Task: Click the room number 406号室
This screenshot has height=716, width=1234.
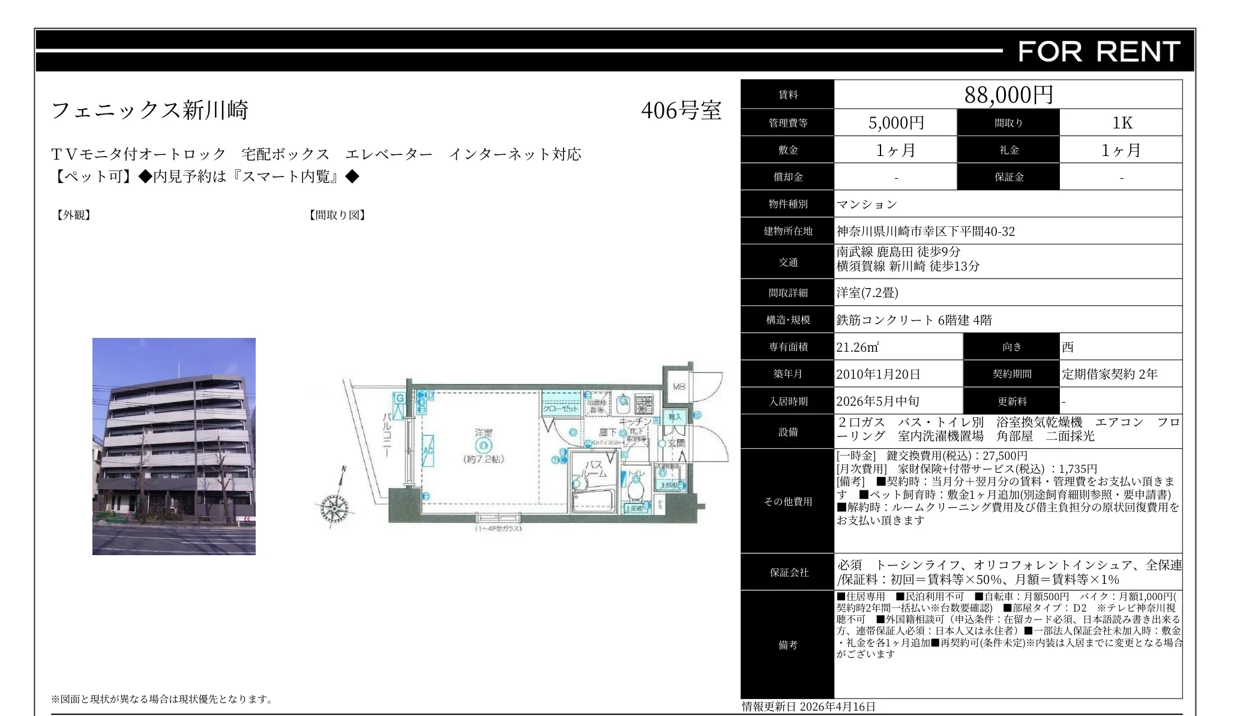Action: (x=683, y=111)
